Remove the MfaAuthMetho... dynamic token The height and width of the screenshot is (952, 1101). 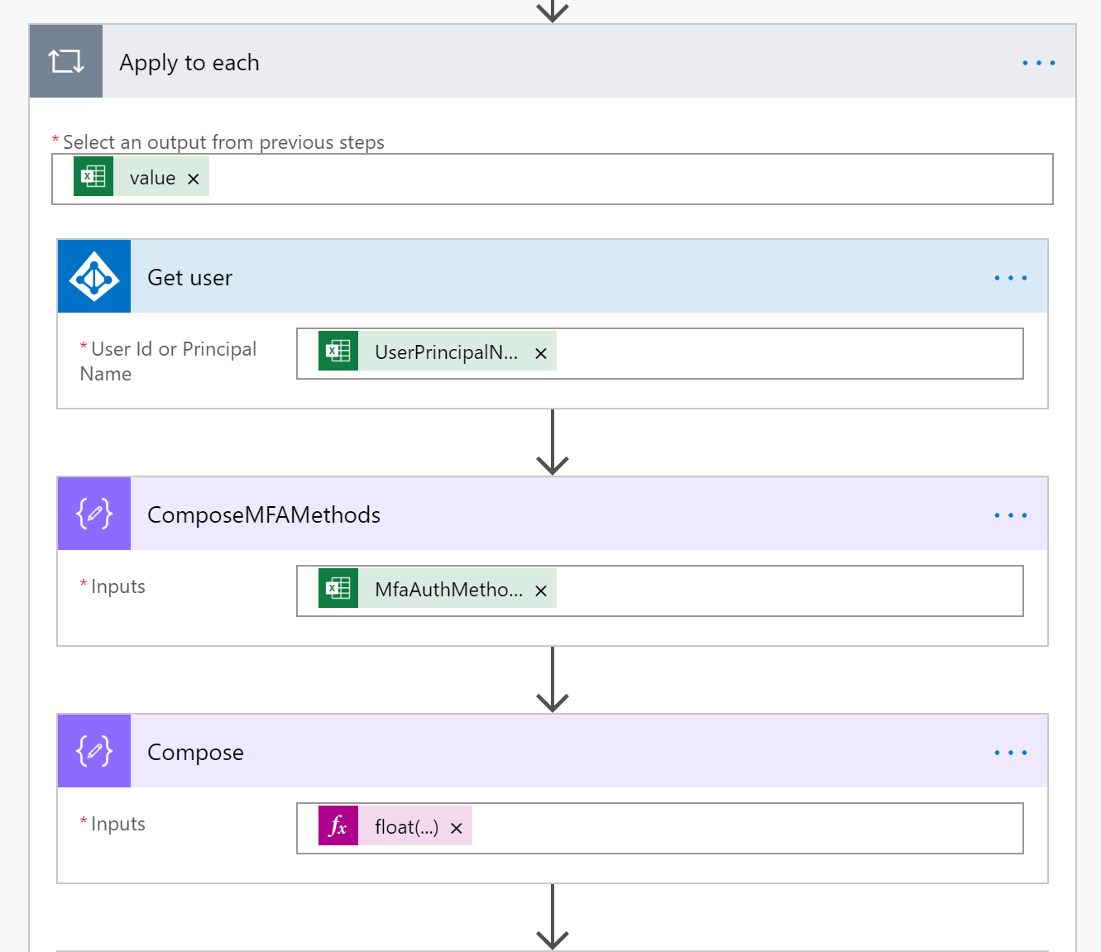(x=541, y=591)
